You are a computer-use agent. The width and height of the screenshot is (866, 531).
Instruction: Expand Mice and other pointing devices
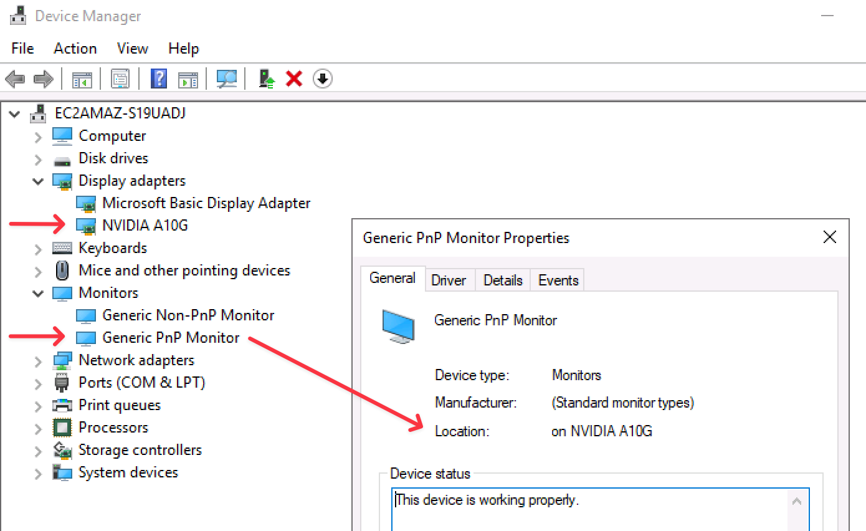tap(39, 271)
